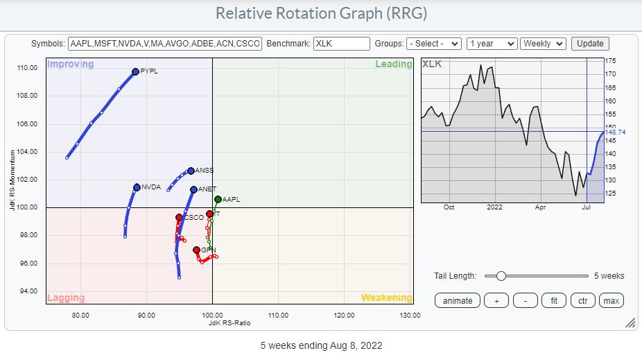Adjust the Tail Length slider handle
The width and height of the screenshot is (642, 353).
(x=501, y=276)
